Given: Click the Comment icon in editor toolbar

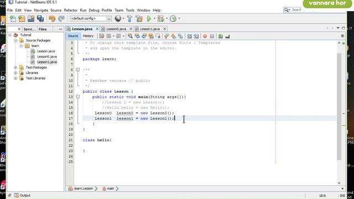Looking at the screenshot, I should pyautogui.click(x=221, y=36).
